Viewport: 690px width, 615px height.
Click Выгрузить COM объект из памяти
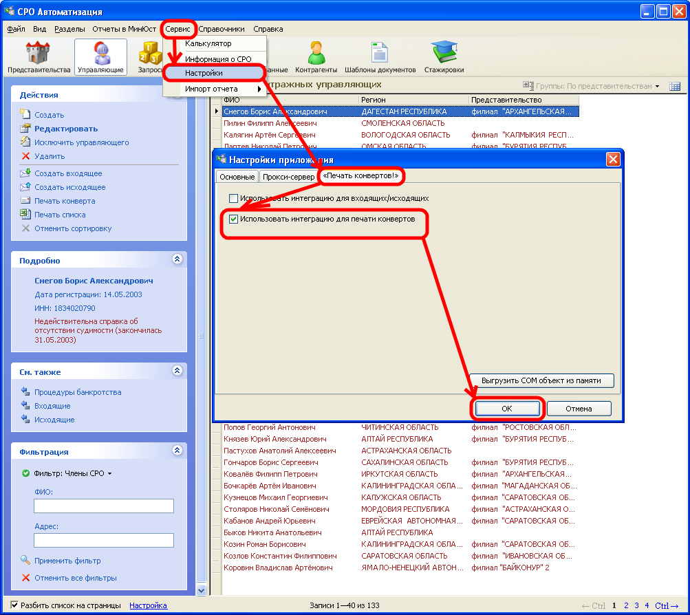pyautogui.click(x=541, y=380)
